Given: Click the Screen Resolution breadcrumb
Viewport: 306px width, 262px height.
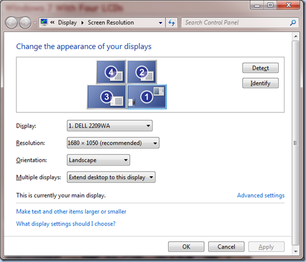Looking at the screenshot, I should tap(110, 22).
